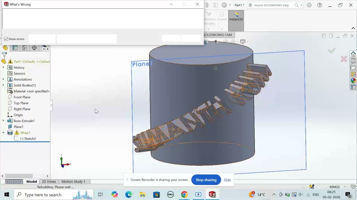Image resolution: width=357 pixels, height=200 pixels.
Task: Expand the Reference Geometry dropdown arrow
Action: (208, 29)
